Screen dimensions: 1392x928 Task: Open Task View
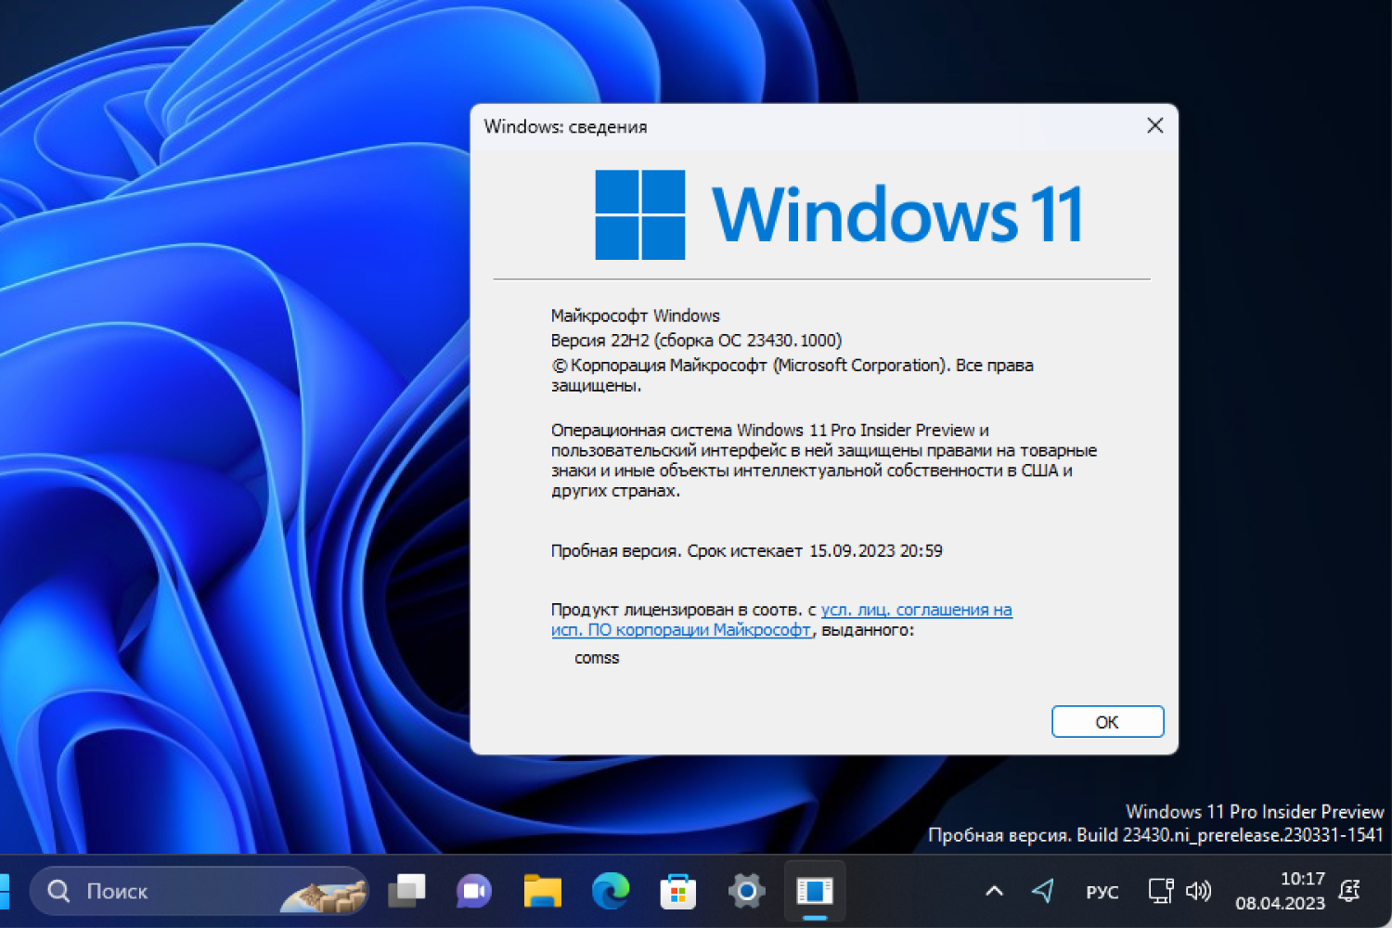pos(408,891)
